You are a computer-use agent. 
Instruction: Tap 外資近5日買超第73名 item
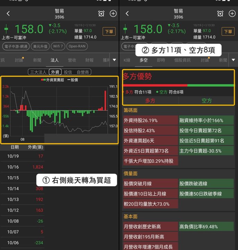[x=150, y=151]
